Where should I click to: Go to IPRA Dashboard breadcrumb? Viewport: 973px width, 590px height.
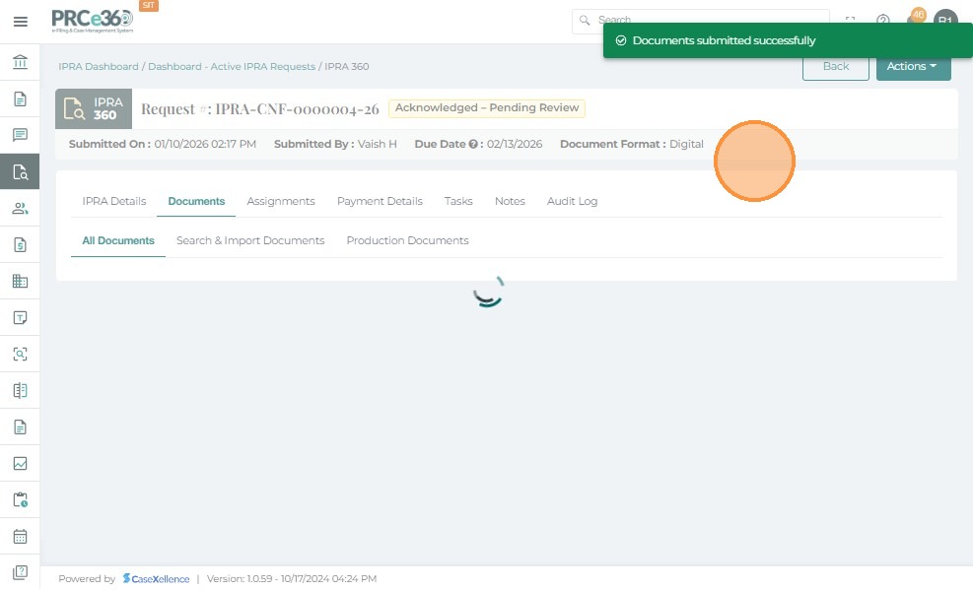(98, 66)
